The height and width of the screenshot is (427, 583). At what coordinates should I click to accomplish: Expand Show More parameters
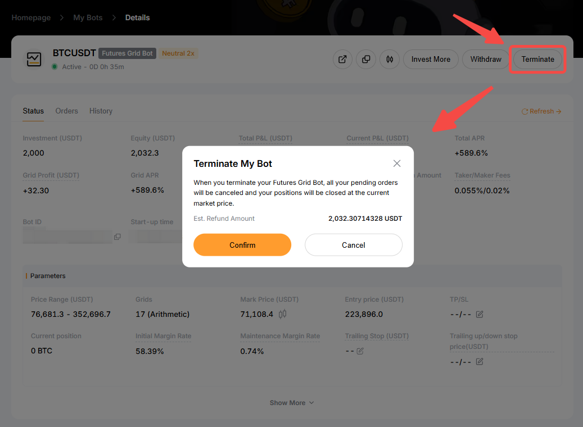pyautogui.click(x=291, y=403)
